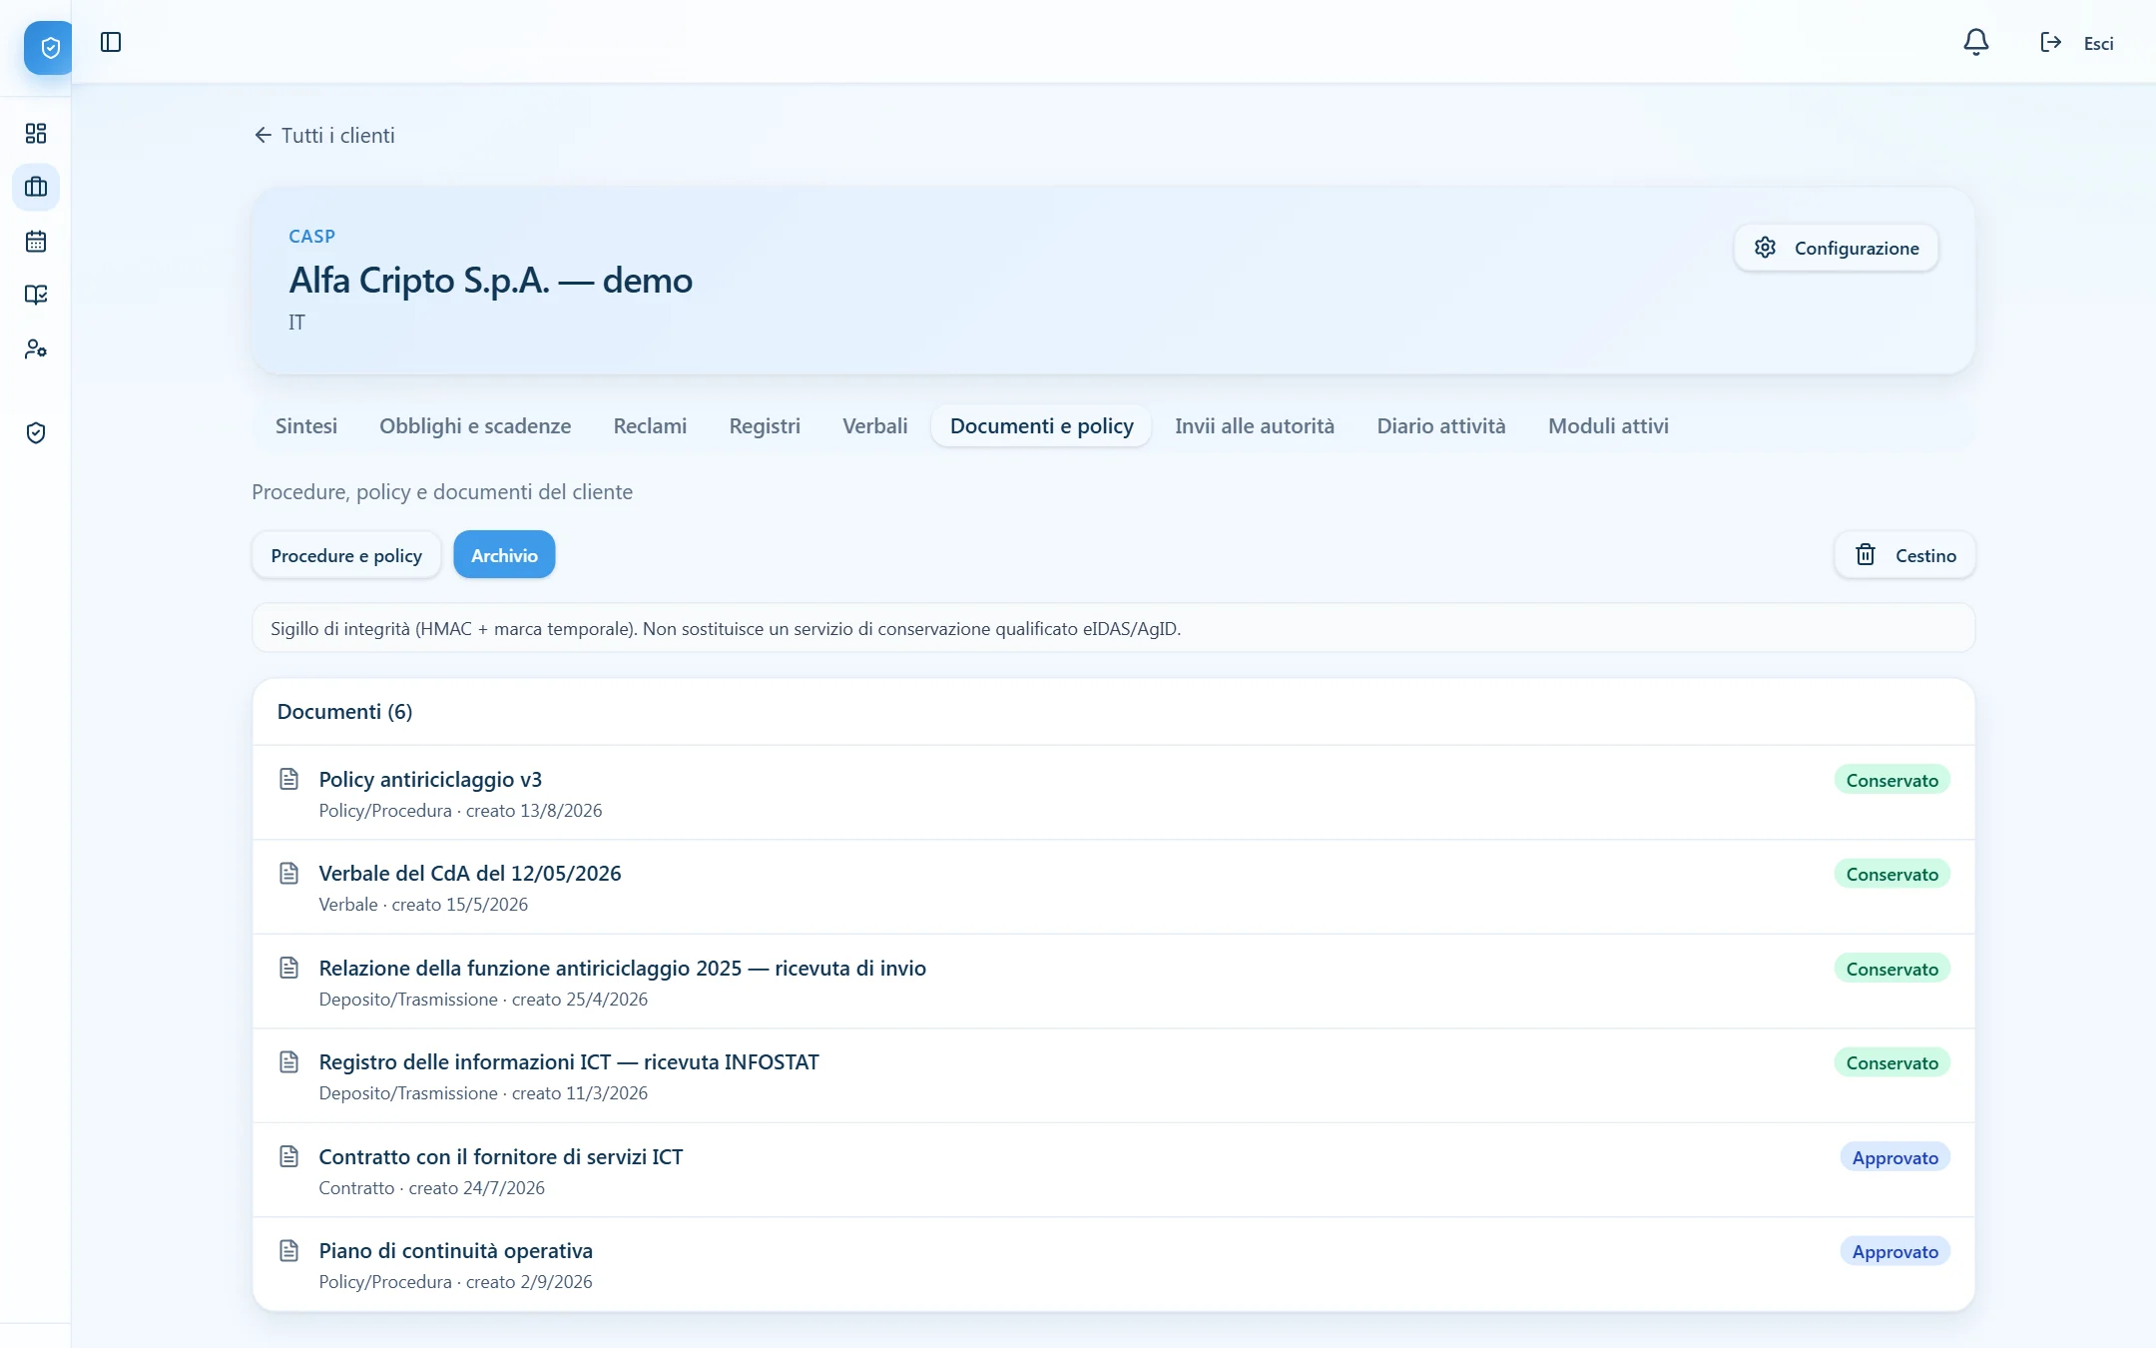Viewport: 2156px width, 1348px height.
Task: Switch to the Verbali tab
Action: (874, 425)
